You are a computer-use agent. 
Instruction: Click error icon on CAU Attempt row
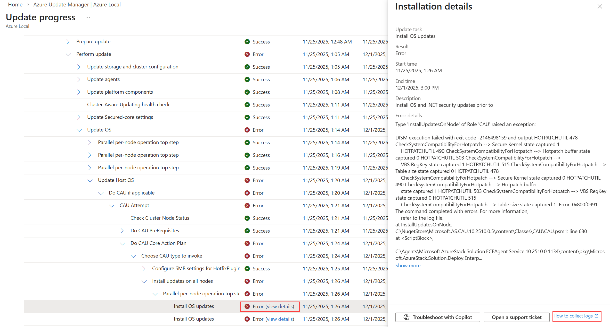pos(247,206)
